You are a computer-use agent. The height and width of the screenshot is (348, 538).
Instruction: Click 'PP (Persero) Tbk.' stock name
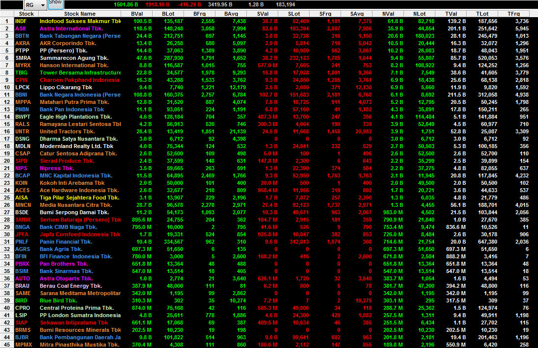(63, 50)
